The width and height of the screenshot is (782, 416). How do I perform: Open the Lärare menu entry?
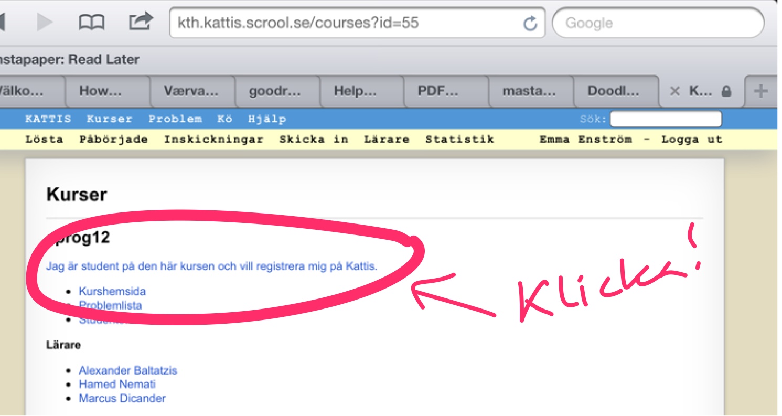click(x=387, y=140)
